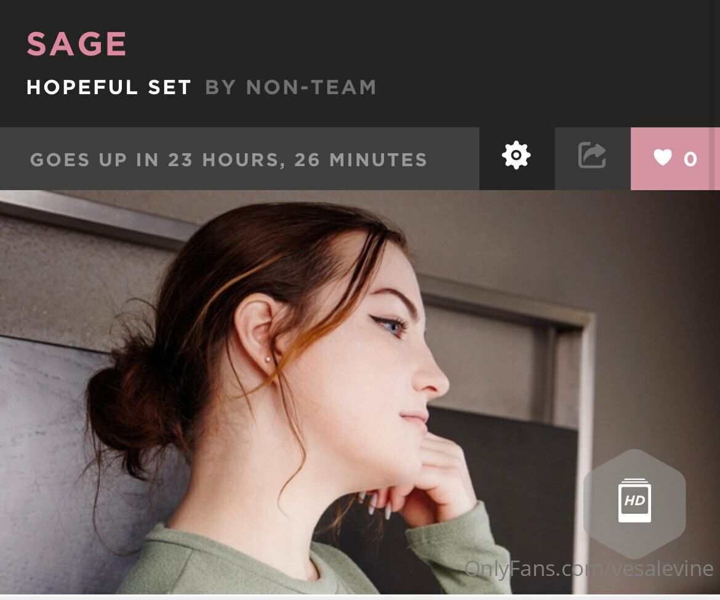The image size is (720, 600).
Task: Click the share arrow icon
Action: 592,155
